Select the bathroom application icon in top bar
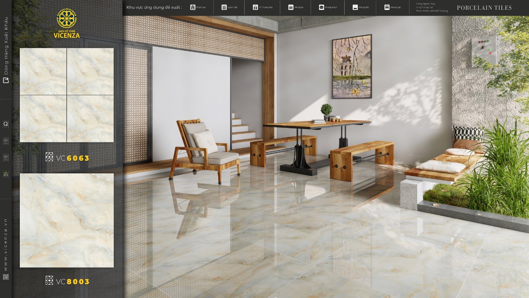The height and width of the screenshot is (298, 529). (355, 7)
